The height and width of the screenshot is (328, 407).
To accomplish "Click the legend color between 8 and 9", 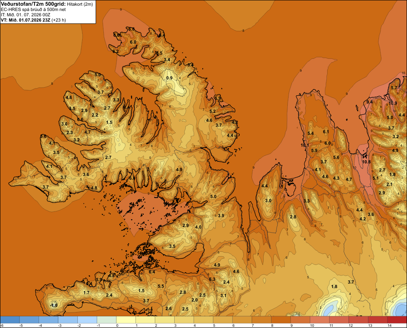I will tap(281, 320).
